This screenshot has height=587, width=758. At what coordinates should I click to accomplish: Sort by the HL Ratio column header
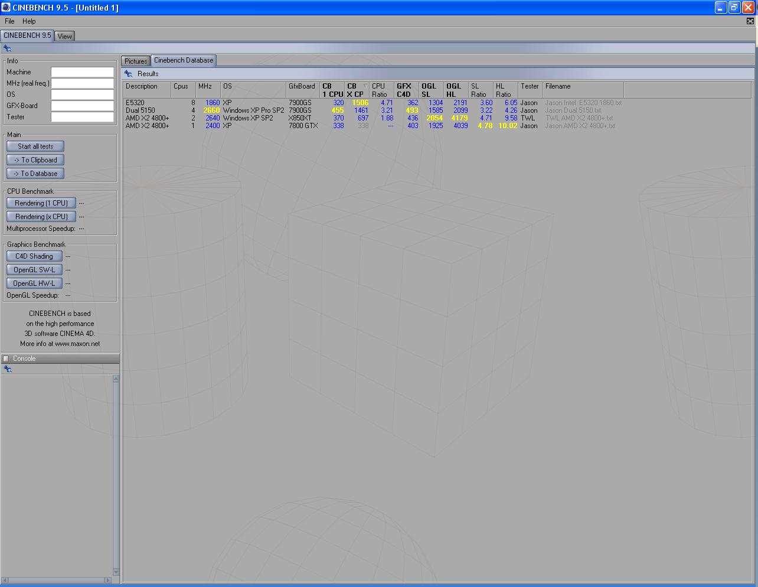click(x=506, y=90)
